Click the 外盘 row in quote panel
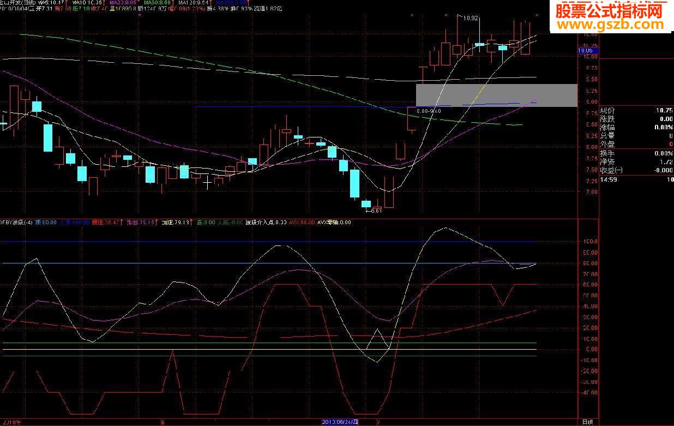 (x=636, y=145)
